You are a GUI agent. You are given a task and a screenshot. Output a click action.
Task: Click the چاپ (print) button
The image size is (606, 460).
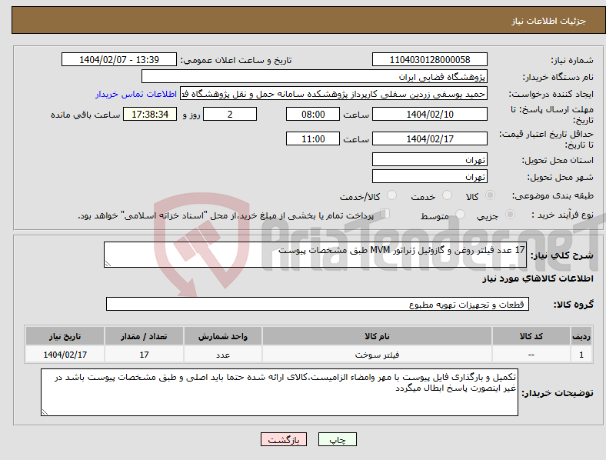pyautogui.click(x=337, y=439)
